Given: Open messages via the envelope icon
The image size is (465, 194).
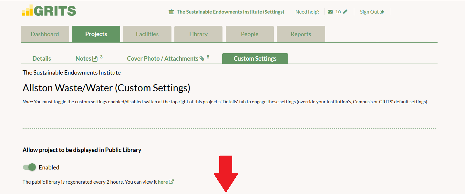Looking at the screenshot, I should click(x=330, y=12).
